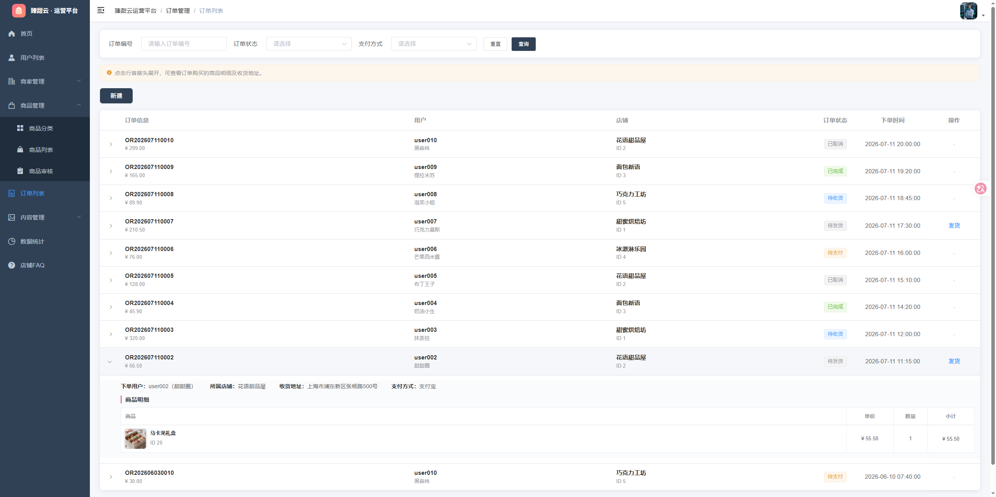The image size is (996, 497).
Task: Click the 查询 search button
Action: (523, 44)
